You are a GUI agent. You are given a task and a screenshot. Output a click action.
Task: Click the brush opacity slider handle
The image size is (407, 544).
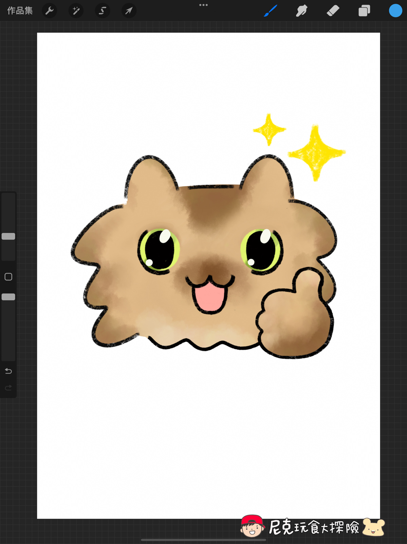coord(8,297)
